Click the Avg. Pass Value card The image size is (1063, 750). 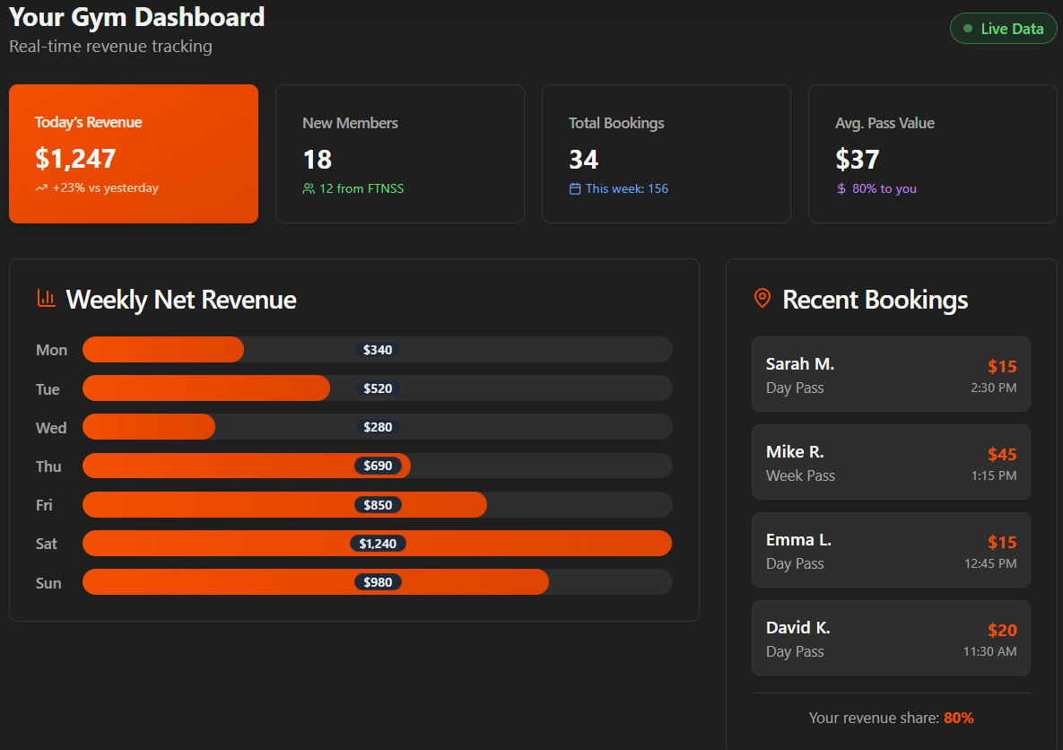coord(932,153)
